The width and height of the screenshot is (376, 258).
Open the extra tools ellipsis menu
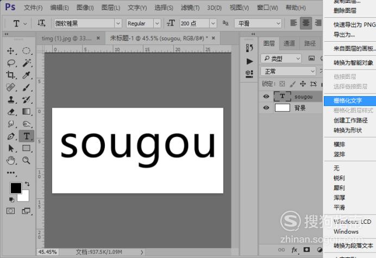click(11, 173)
